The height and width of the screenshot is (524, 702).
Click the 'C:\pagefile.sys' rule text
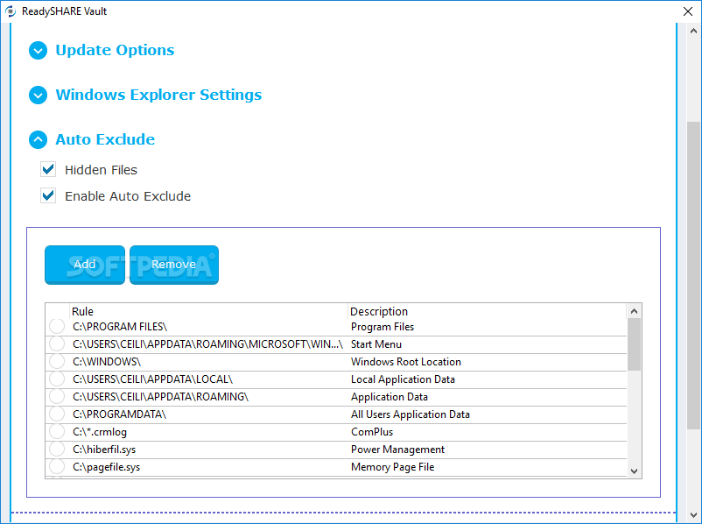(107, 467)
